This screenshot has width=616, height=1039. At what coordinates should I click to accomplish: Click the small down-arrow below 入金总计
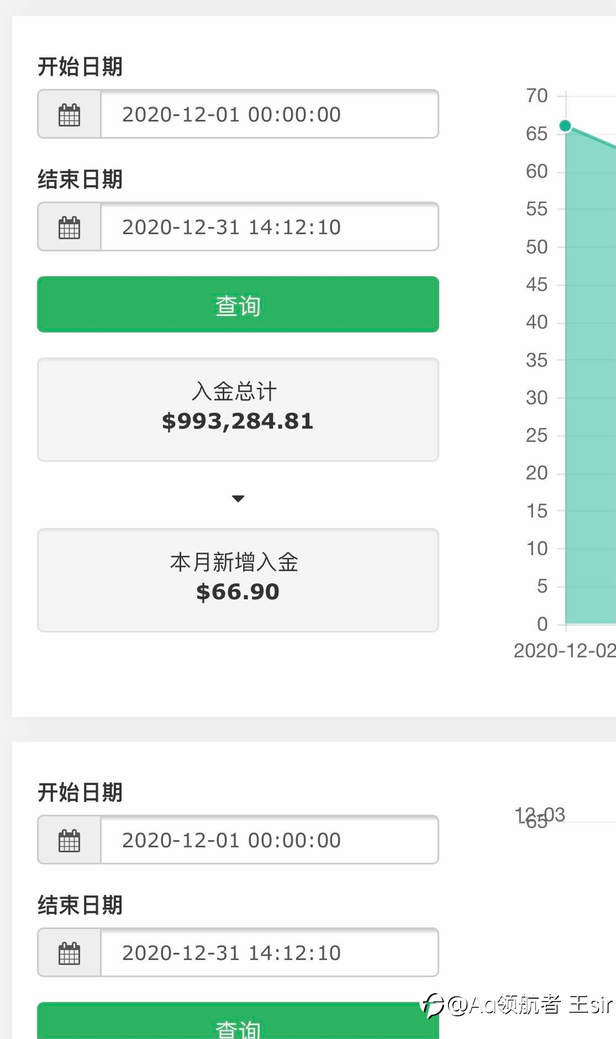pyautogui.click(x=238, y=498)
